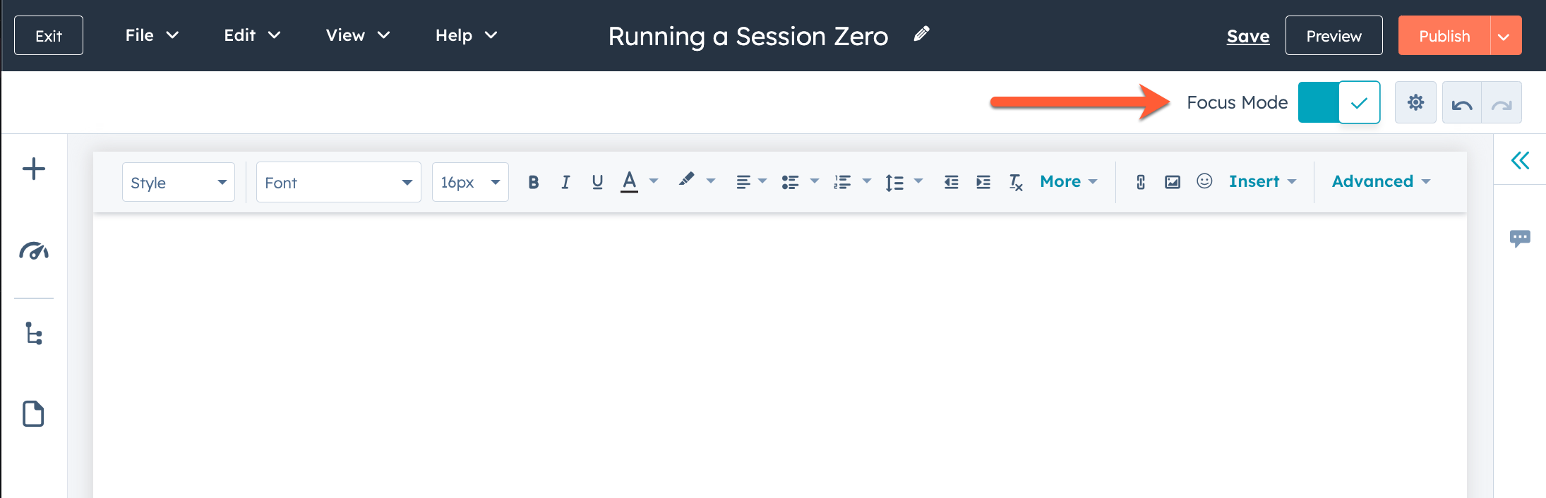The width and height of the screenshot is (1546, 498).
Task: Click the Save link
Action: [x=1248, y=36]
